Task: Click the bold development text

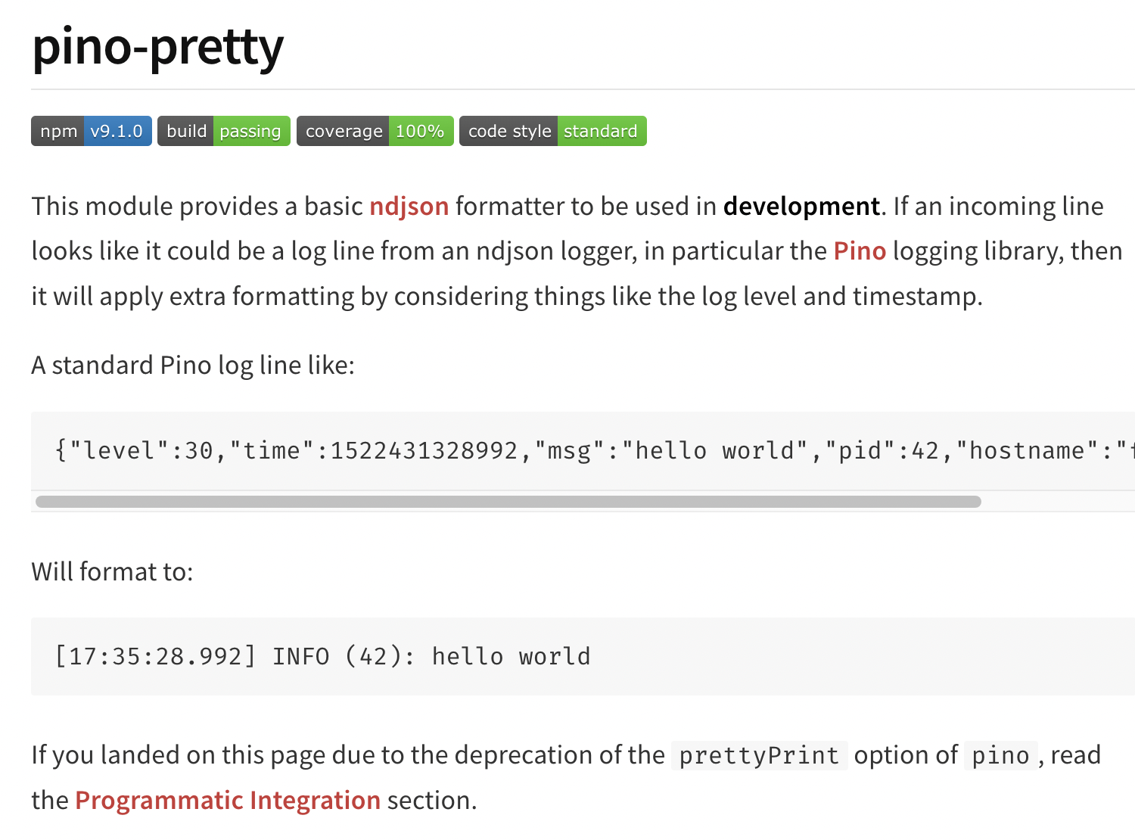Action: 801,206
